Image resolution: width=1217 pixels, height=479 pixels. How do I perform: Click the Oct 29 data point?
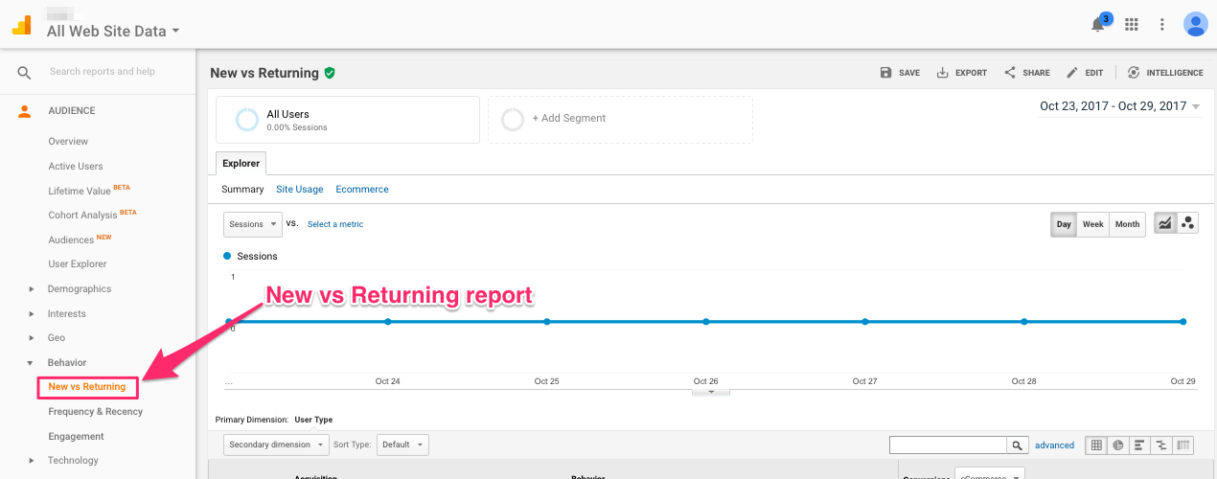(x=1183, y=322)
